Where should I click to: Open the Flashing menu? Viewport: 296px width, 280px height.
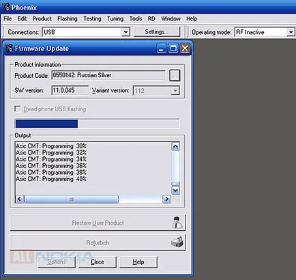coord(68,18)
